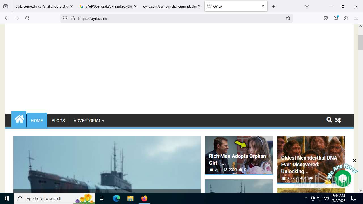Switch to third oyila.com/cdn-cgi tab
The height and width of the screenshot is (204, 363).
tap(170, 6)
